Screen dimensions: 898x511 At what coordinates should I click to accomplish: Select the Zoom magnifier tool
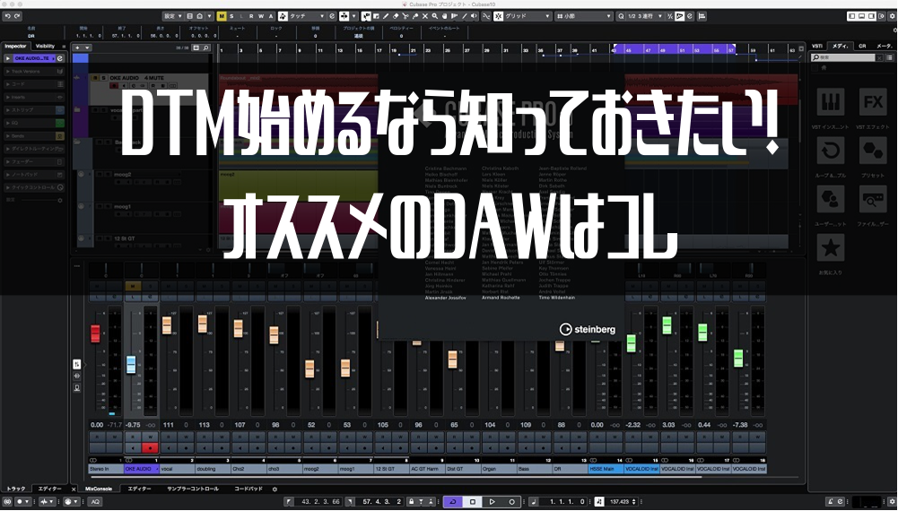[x=435, y=17]
